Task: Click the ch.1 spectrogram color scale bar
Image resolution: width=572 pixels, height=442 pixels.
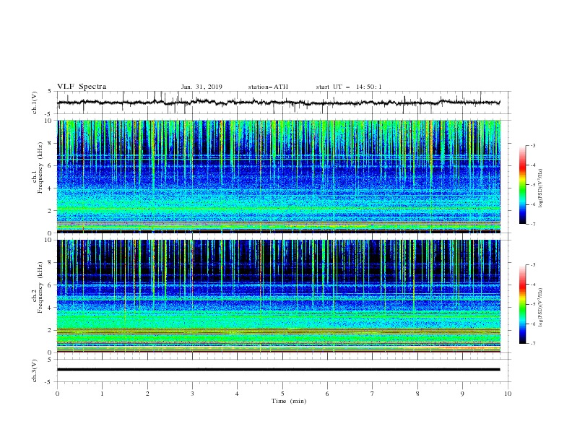Action: click(x=522, y=185)
